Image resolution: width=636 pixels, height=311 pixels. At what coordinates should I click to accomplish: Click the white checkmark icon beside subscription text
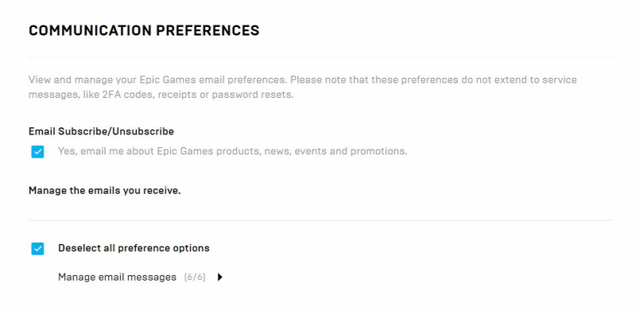37,152
